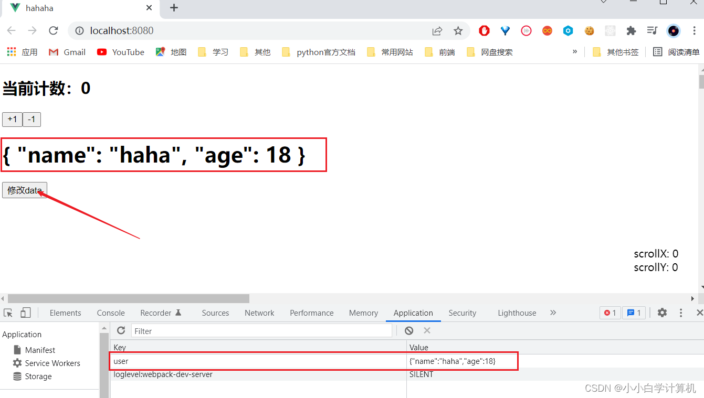Open the Network panel tab
The height and width of the screenshot is (398, 704).
pos(259,313)
